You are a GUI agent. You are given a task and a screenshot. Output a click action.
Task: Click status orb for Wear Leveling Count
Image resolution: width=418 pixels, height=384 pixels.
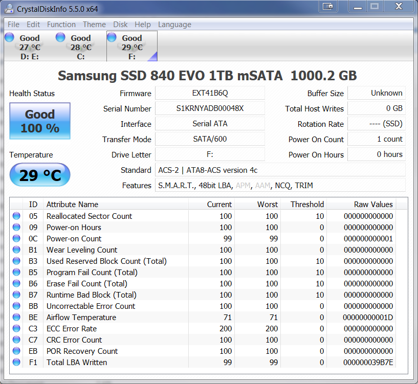(x=16, y=250)
